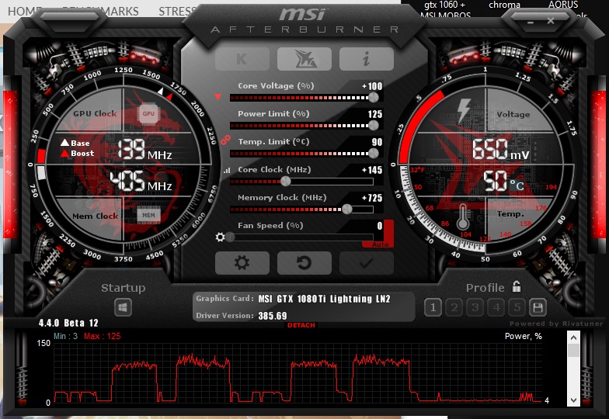This screenshot has width=609, height=419.
Task: Click the Power, % graph label
Action: point(524,337)
